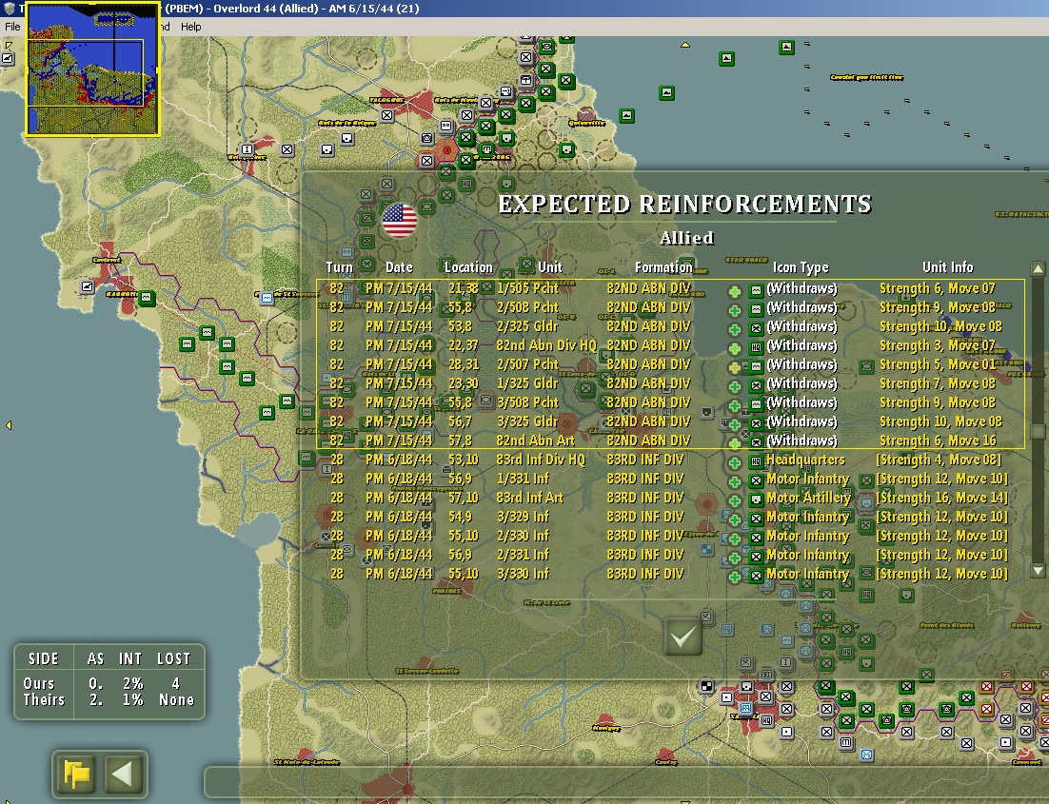
Task: Click the Icon Type column header
Action: pyautogui.click(x=801, y=267)
